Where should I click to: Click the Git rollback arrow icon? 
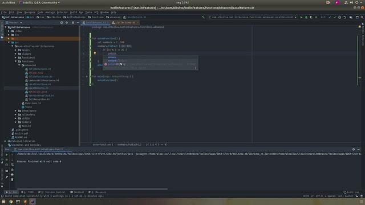(x=344, y=17)
